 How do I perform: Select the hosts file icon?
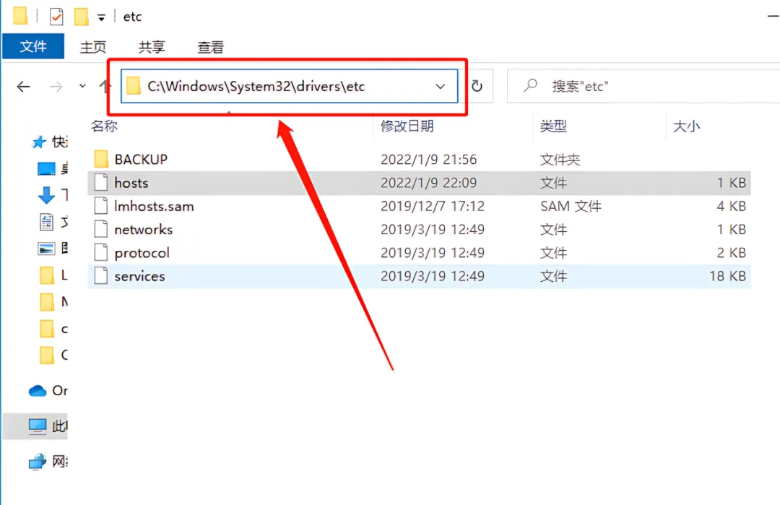tap(101, 183)
